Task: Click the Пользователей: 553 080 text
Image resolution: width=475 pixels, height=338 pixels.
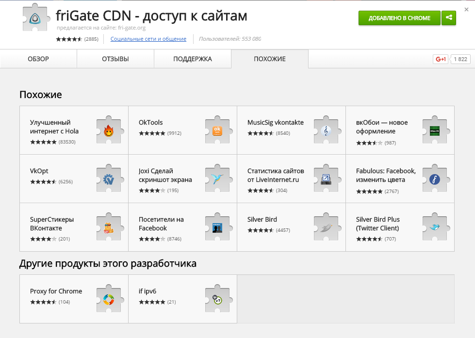Action: pos(229,39)
